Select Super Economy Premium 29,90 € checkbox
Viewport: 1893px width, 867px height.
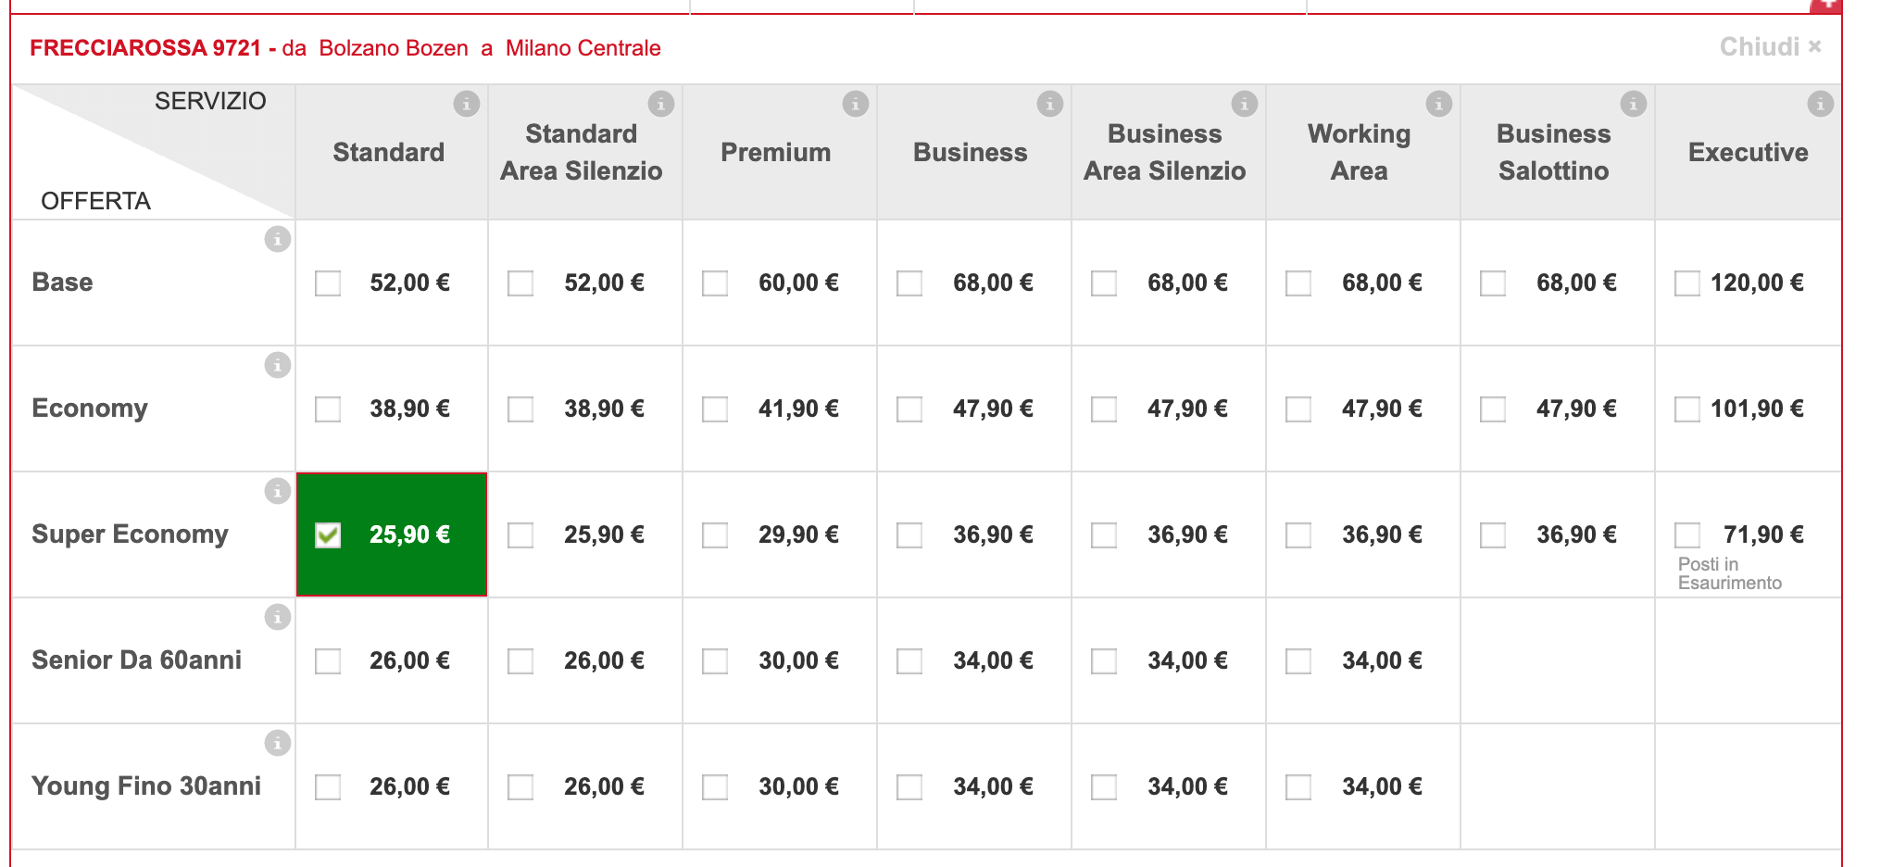click(x=715, y=535)
